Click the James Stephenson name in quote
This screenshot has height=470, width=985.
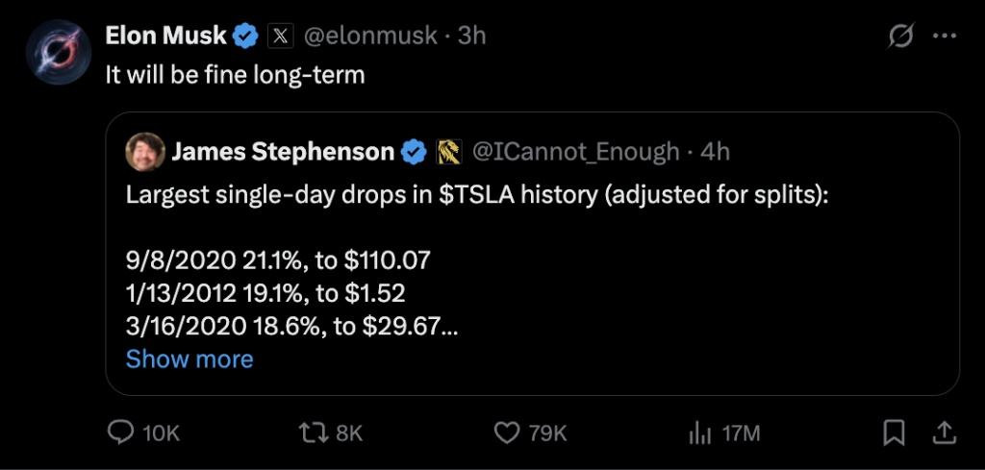point(282,151)
